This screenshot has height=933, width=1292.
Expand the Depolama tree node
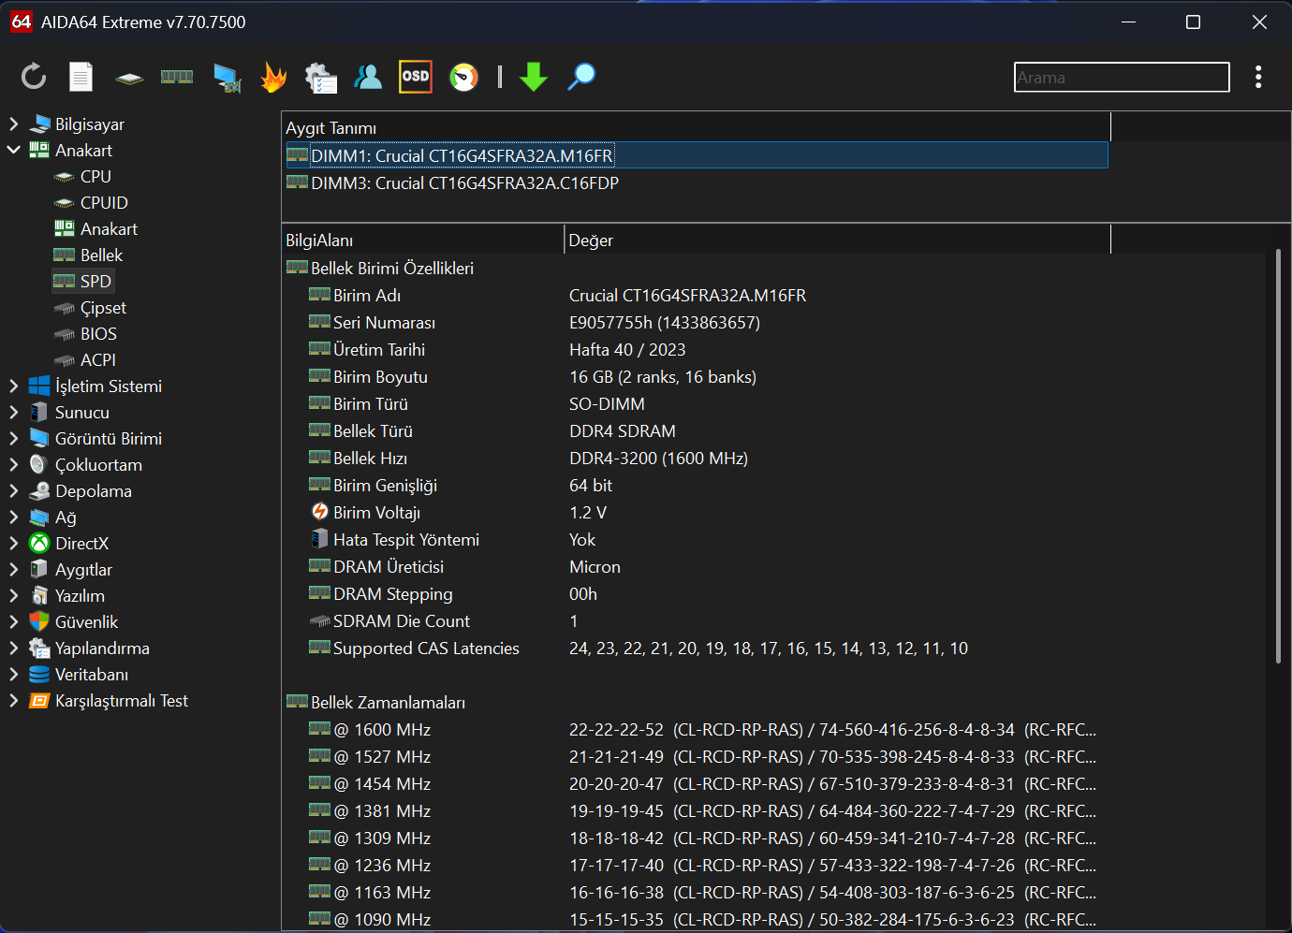pos(13,490)
